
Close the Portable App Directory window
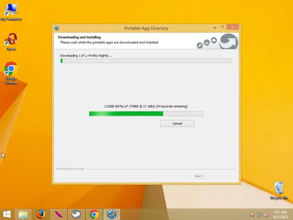pos(233,27)
